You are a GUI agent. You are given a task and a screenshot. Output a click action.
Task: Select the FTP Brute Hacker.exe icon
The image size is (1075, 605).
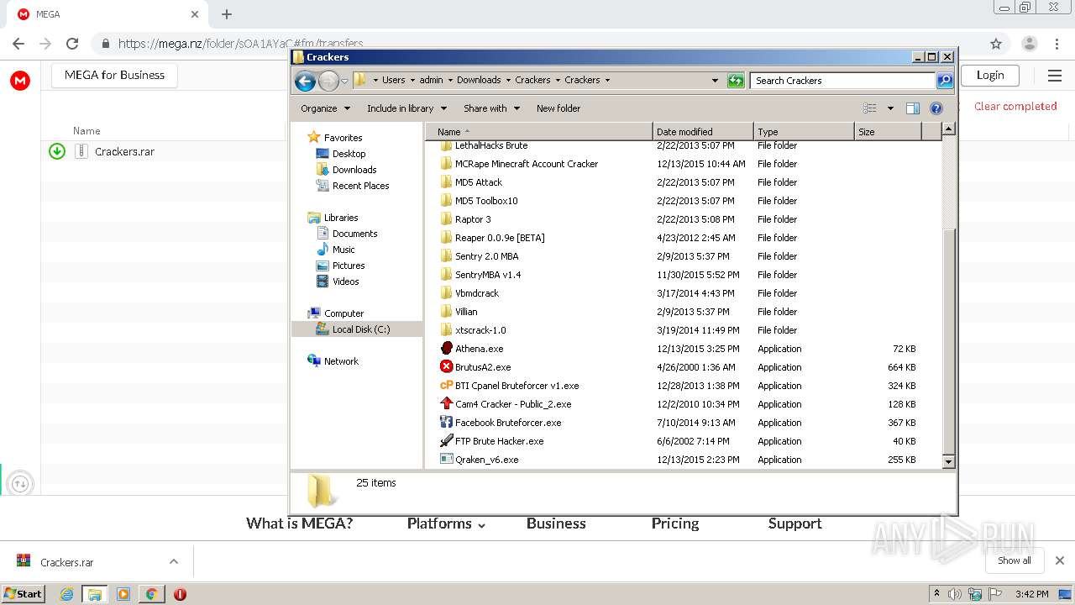447,441
